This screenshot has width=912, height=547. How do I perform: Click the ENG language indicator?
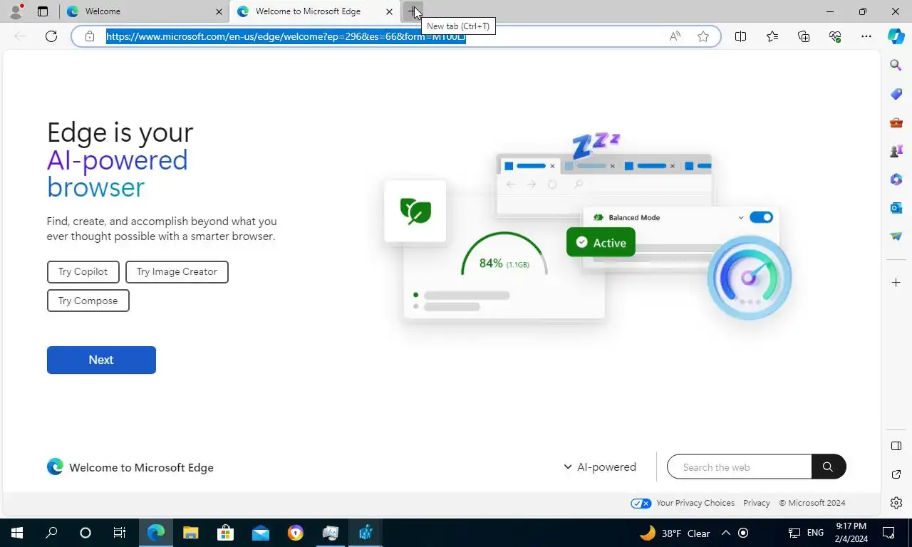click(815, 533)
